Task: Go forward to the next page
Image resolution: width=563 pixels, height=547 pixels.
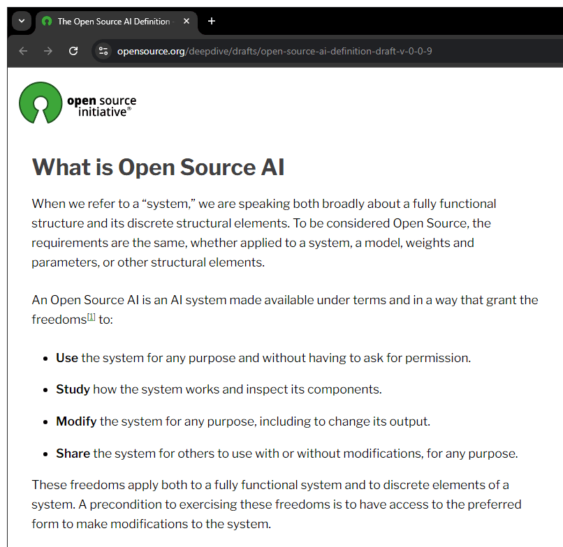Action: tap(47, 51)
